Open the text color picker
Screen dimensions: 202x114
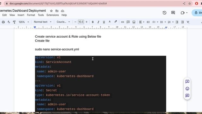110,22
